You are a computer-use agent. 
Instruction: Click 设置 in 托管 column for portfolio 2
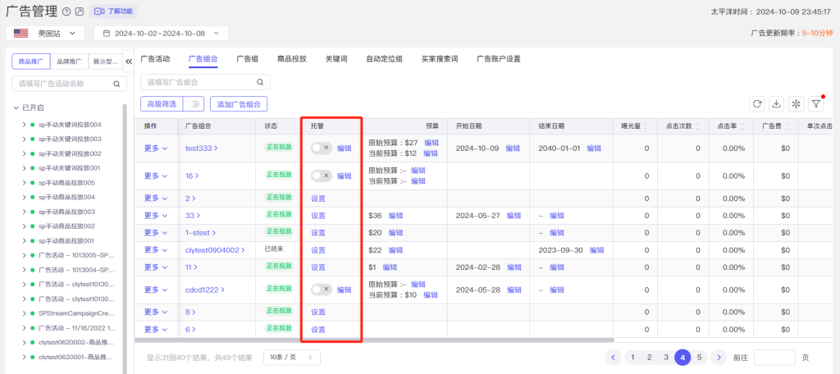coord(318,198)
